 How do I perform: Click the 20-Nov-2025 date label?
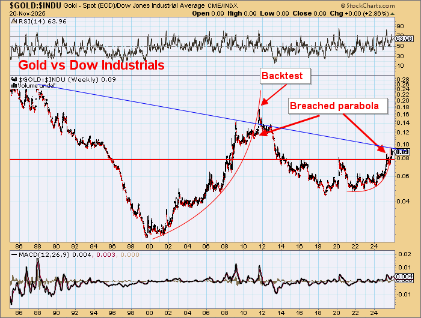(x=28, y=13)
